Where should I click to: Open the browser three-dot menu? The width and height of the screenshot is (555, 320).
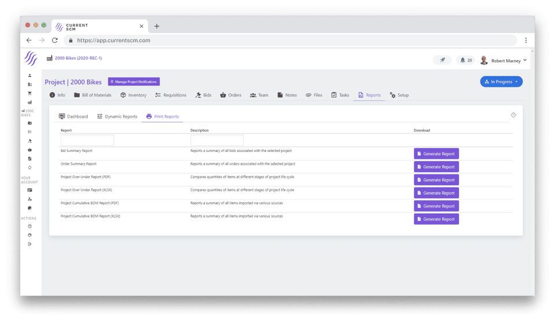(x=526, y=40)
